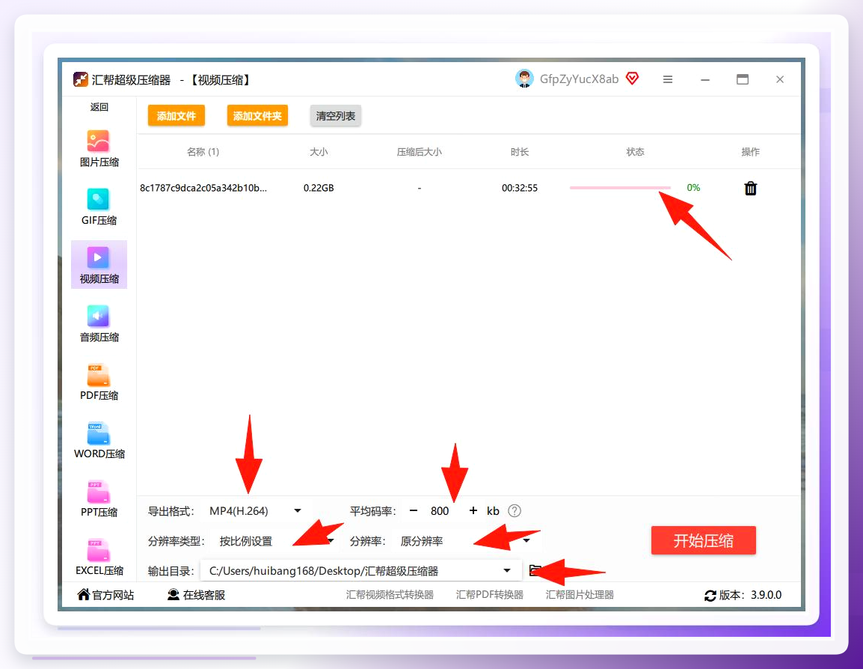Open 在线客服 online support
Screen dimensions: 863x669
(x=197, y=595)
